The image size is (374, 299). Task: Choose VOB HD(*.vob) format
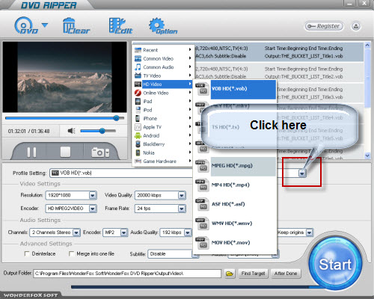pos(243,89)
